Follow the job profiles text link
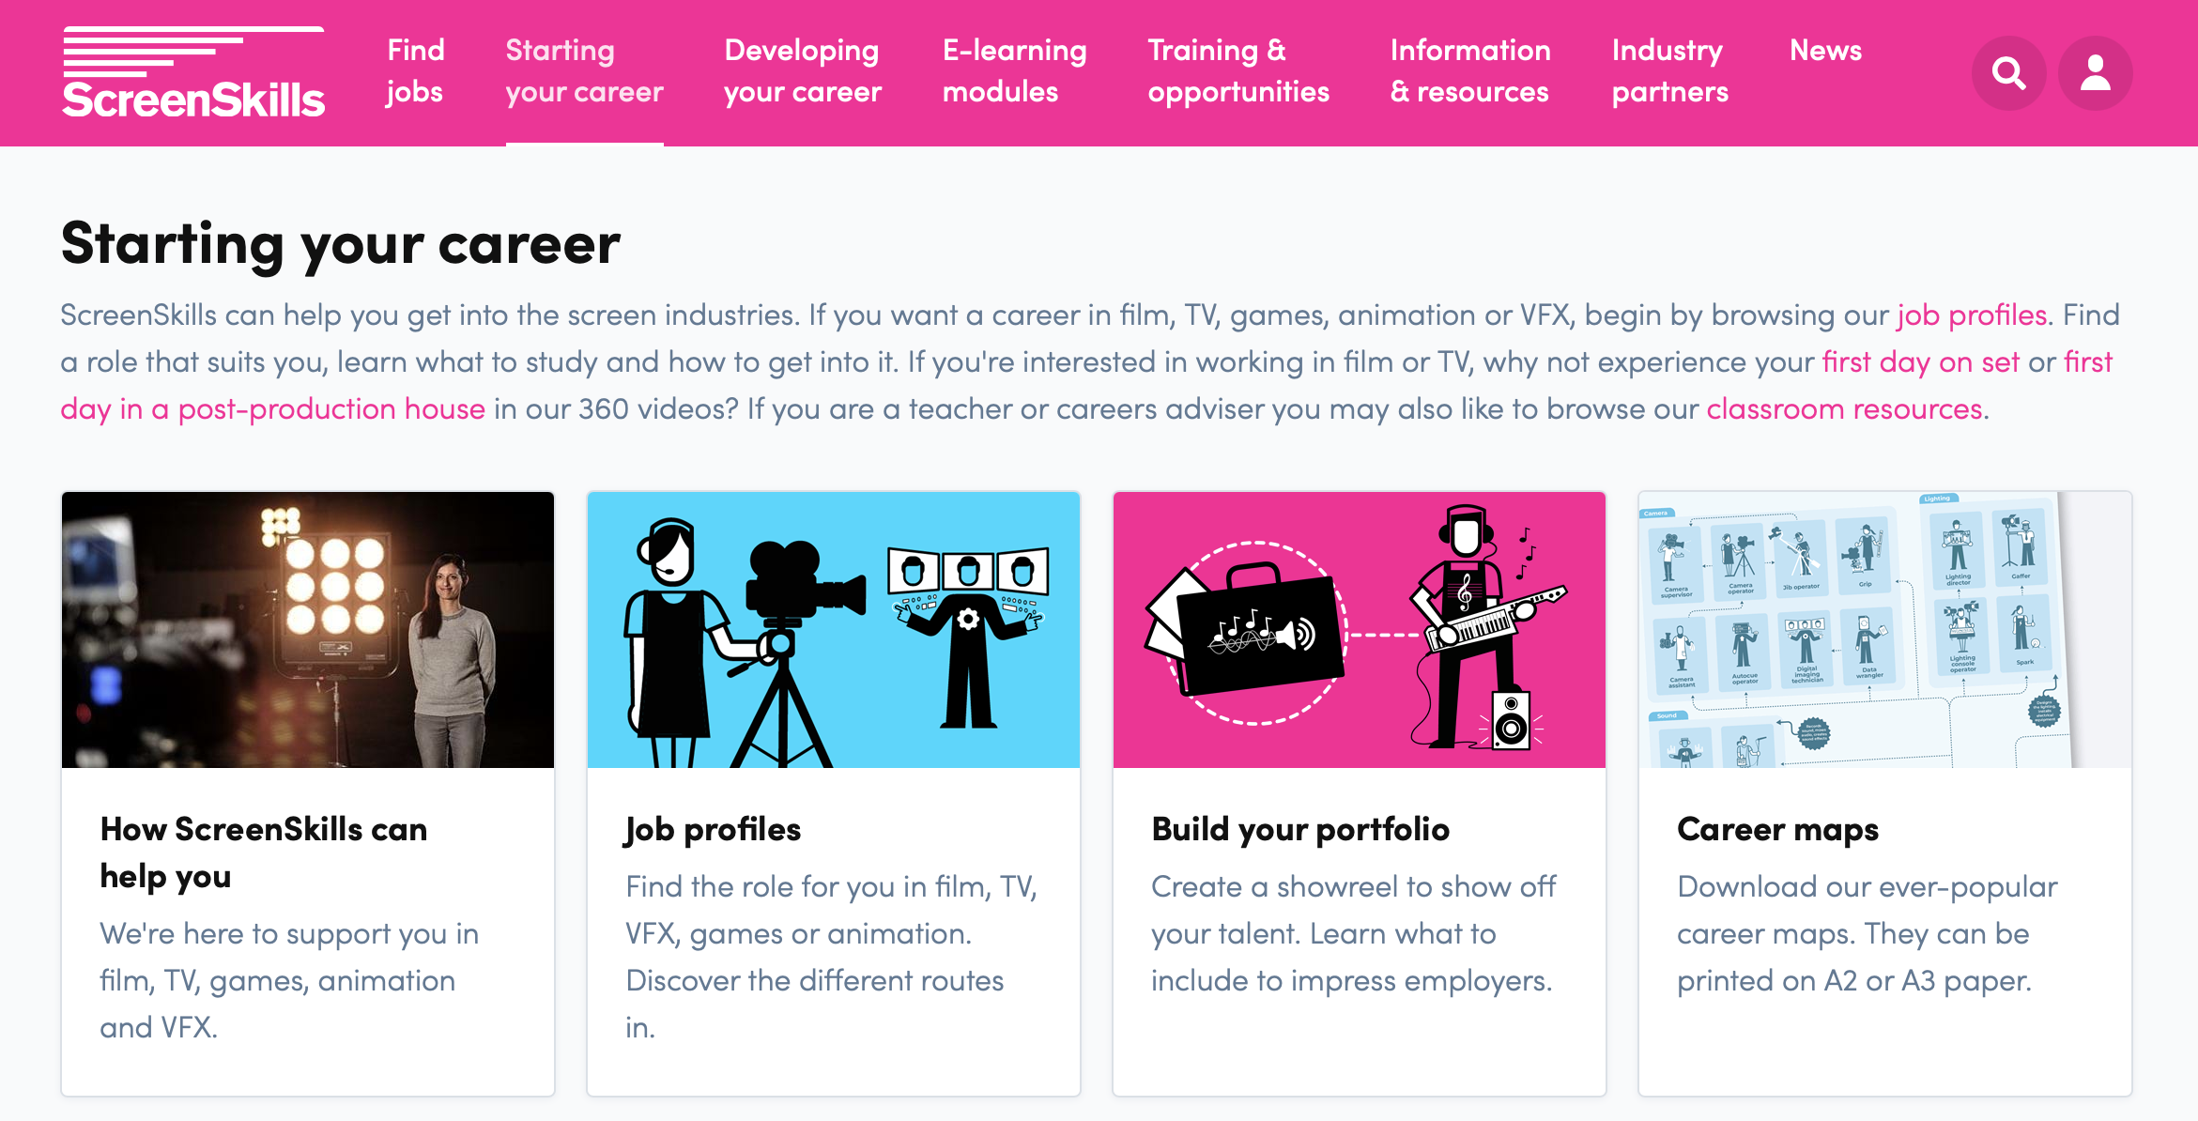Viewport: 2198px width, 1121px height. tap(1972, 315)
